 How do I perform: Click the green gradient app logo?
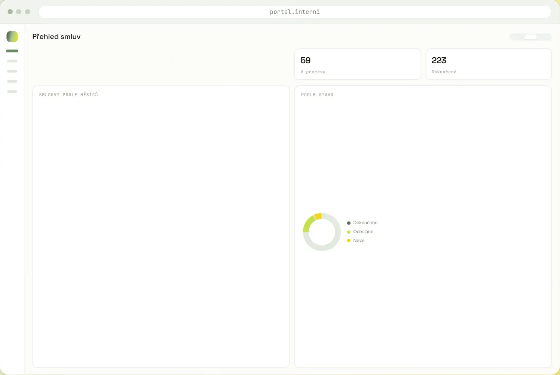pos(12,37)
